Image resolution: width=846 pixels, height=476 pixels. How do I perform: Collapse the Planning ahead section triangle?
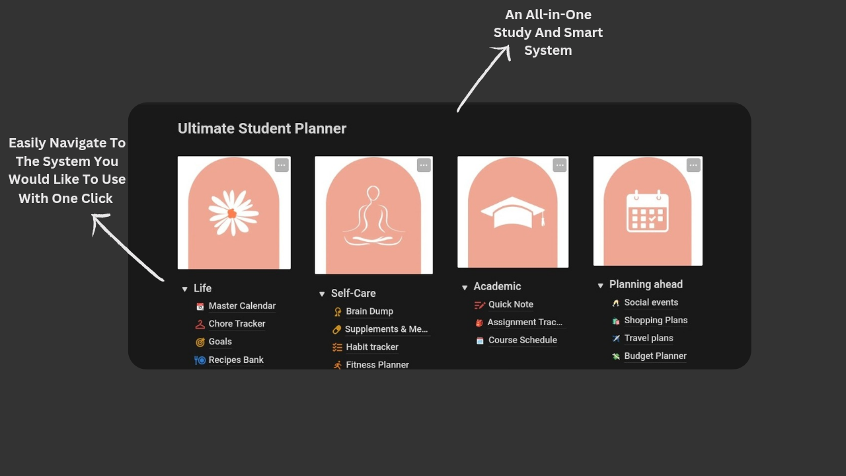tap(600, 284)
